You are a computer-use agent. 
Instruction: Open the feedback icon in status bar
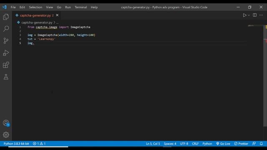click(254, 144)
